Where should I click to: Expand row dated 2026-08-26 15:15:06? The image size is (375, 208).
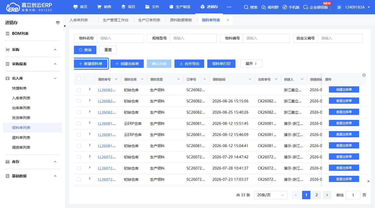click(90, 100)
